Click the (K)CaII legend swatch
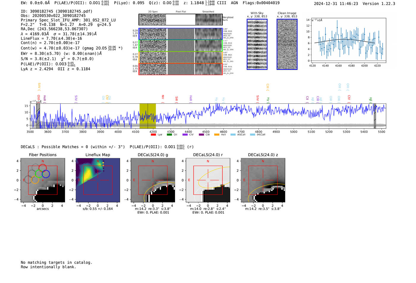The image size is (416, 283). (233, 135)
